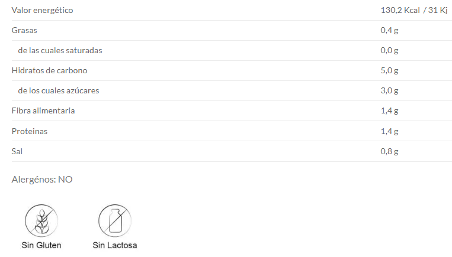This screenshot has width=452, height=257.
Task: Select the "Sal" row label
Action: (17, 151)
